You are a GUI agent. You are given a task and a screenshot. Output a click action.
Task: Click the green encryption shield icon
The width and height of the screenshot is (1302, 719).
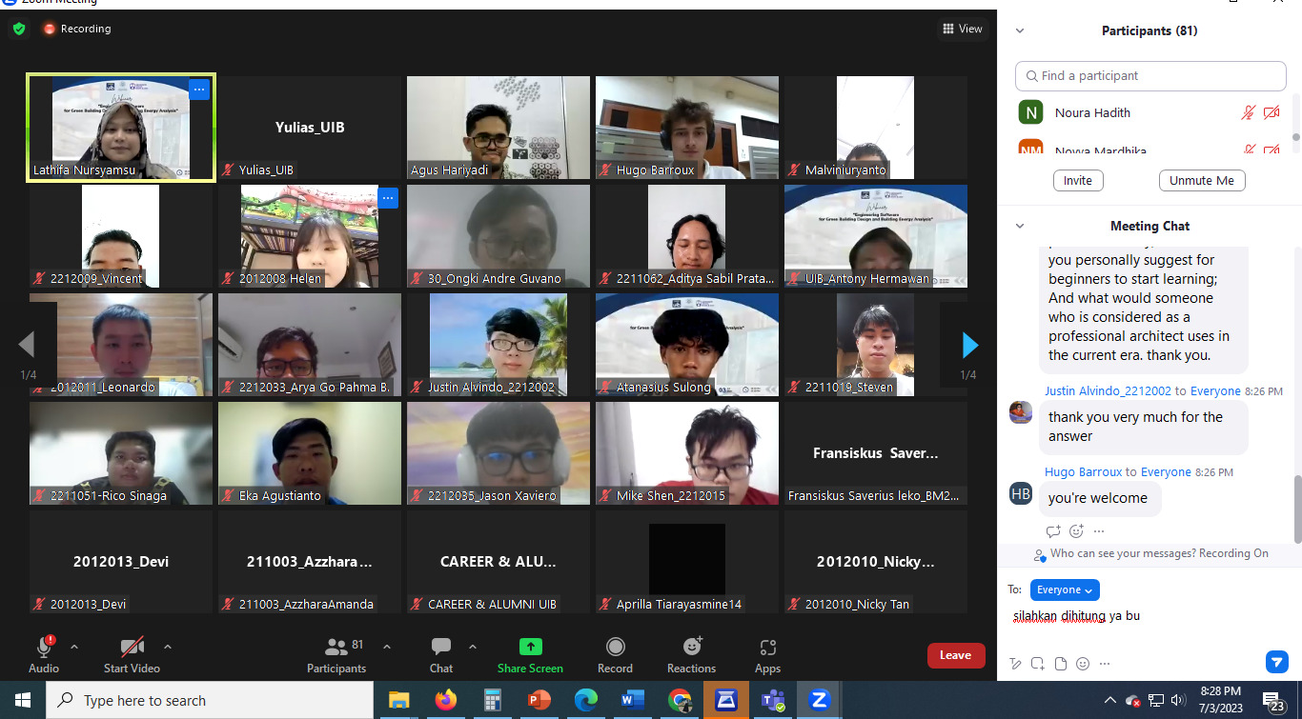coord(19,29)
